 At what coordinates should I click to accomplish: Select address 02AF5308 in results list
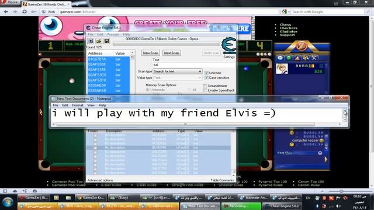(109, 64)
